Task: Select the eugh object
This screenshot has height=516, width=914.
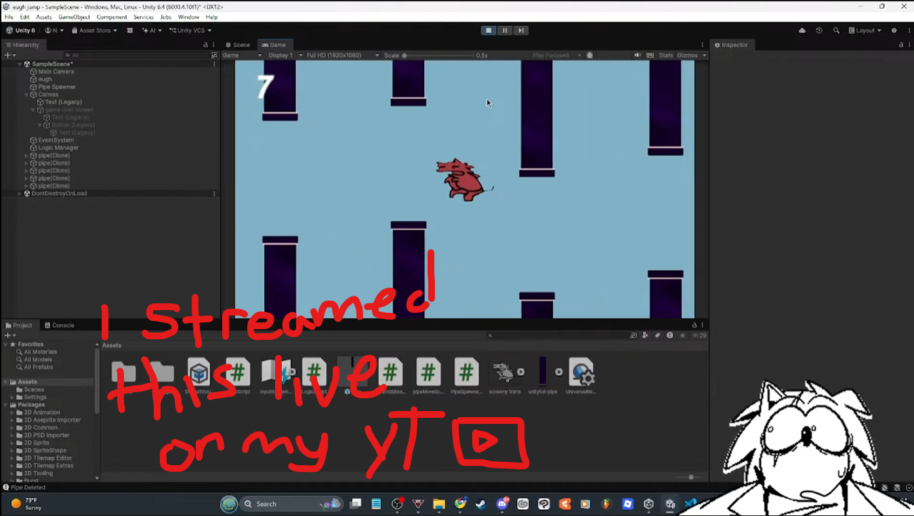Action: (45, 79)
